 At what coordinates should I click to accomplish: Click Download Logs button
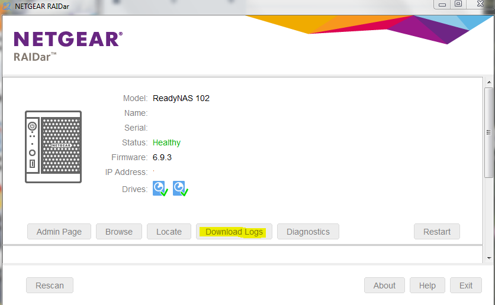234,232
